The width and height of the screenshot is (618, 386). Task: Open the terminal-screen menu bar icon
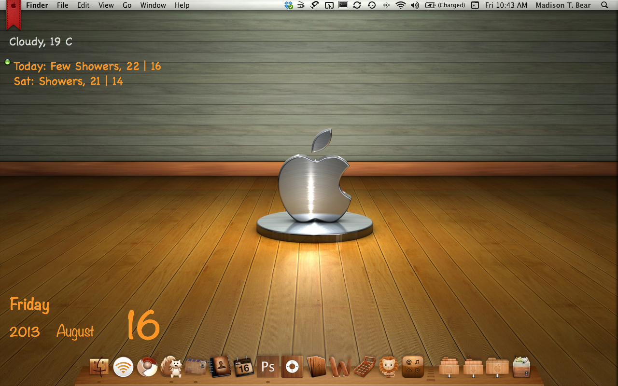[x=343, y=5]
